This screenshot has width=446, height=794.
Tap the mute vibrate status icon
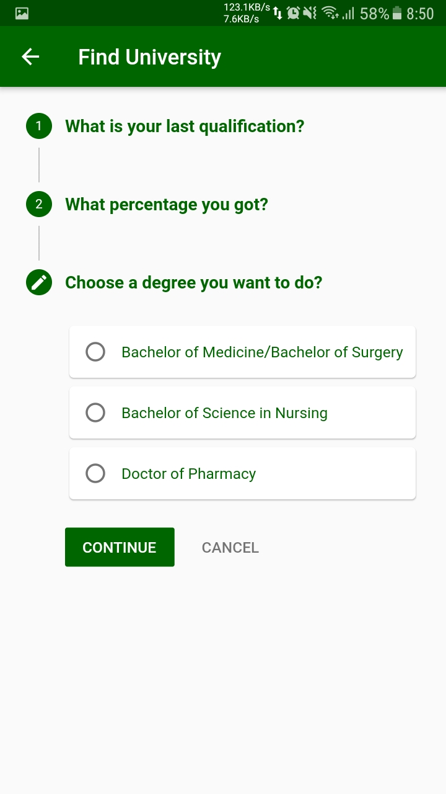(310, 13)
